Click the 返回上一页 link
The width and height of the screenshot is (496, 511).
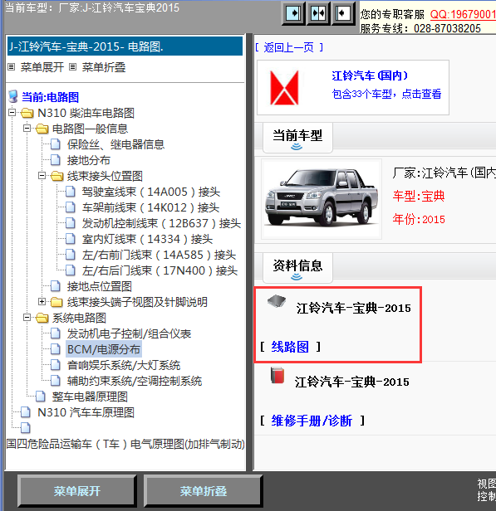tap(289, 47)
